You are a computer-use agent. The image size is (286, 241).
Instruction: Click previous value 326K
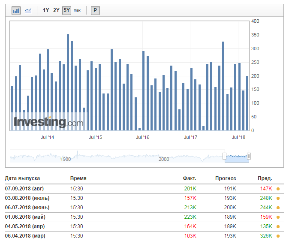pyautogui.click(x=266, y=236)
